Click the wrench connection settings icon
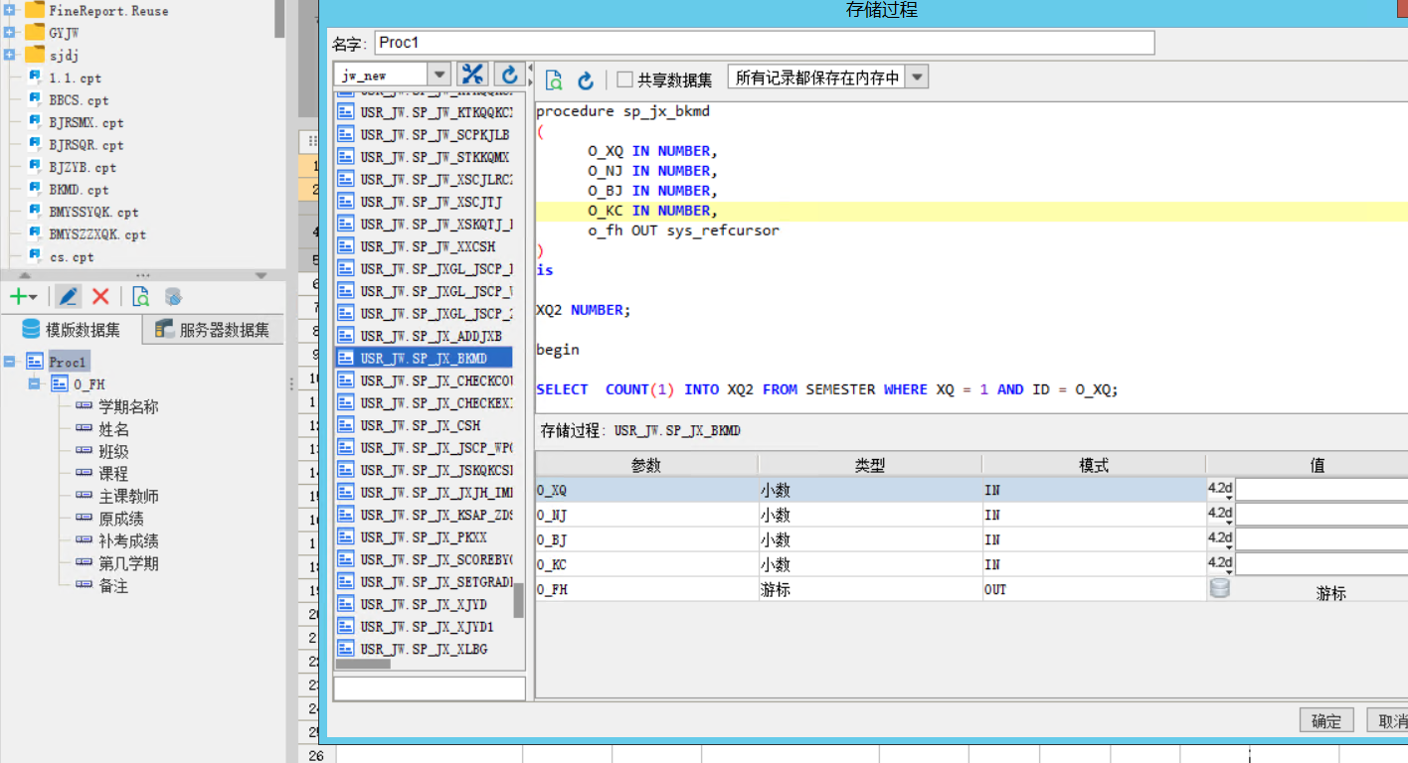This screenshot has height=763, width=1408. click(472, 75)
